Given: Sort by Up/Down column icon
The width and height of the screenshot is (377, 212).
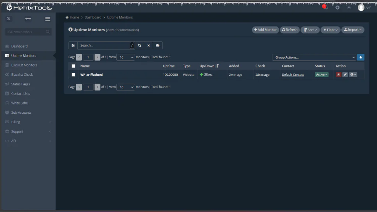Looking at the screenshot, I should [x=217, y=66].
